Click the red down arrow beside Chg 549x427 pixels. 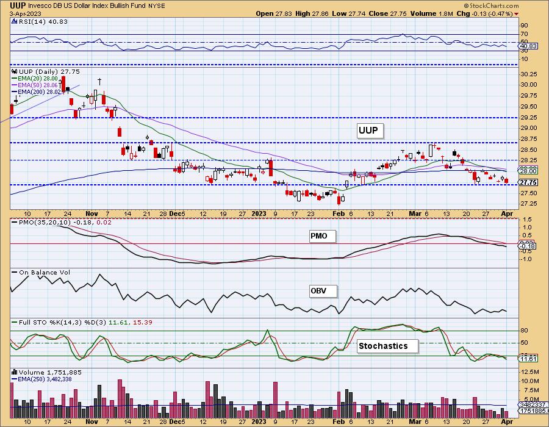pos(517,14)
